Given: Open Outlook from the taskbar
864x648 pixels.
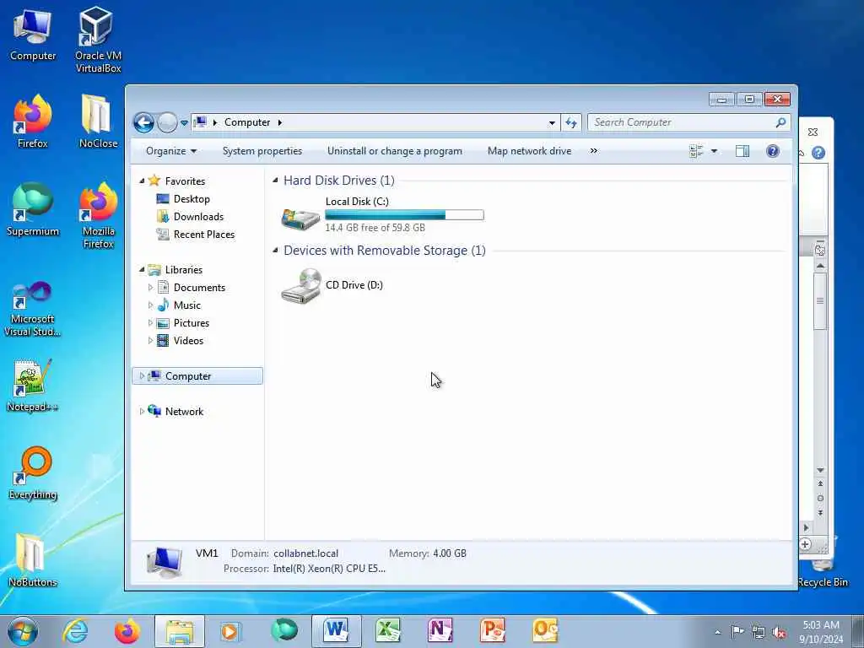Looking at the screenshot, I should [x=545, y=631].
